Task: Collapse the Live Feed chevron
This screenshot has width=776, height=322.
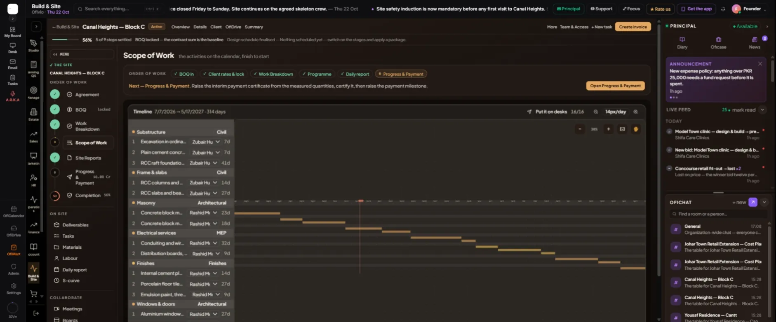Action: tap(762, 110)
